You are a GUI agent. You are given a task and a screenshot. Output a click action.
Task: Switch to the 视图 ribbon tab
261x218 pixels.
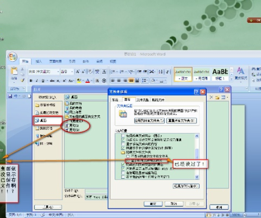(113, 61)
